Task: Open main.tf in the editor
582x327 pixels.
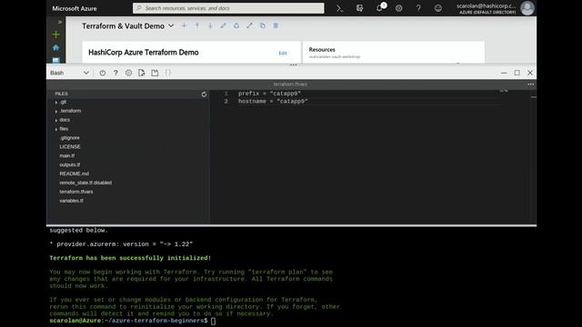Action: pyautogui.click(x=66, y=155)
